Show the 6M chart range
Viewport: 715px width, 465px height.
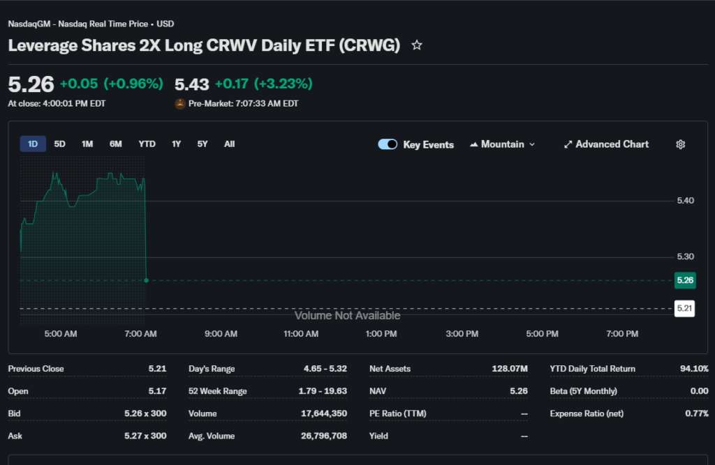(x=115, y=144)
